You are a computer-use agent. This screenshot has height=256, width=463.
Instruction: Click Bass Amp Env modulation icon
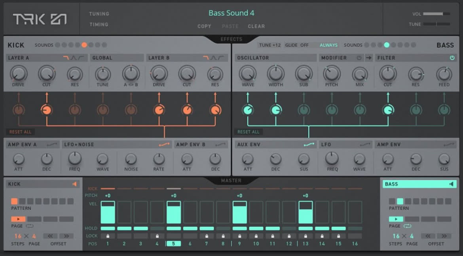(449, 145)
